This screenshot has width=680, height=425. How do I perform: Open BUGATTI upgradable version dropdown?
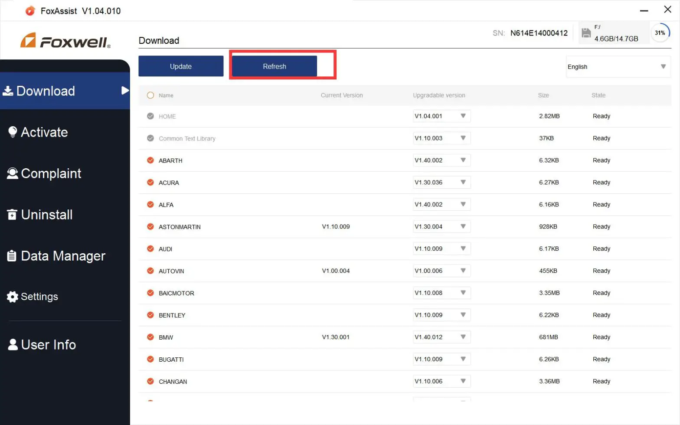[x=441, y=359]
